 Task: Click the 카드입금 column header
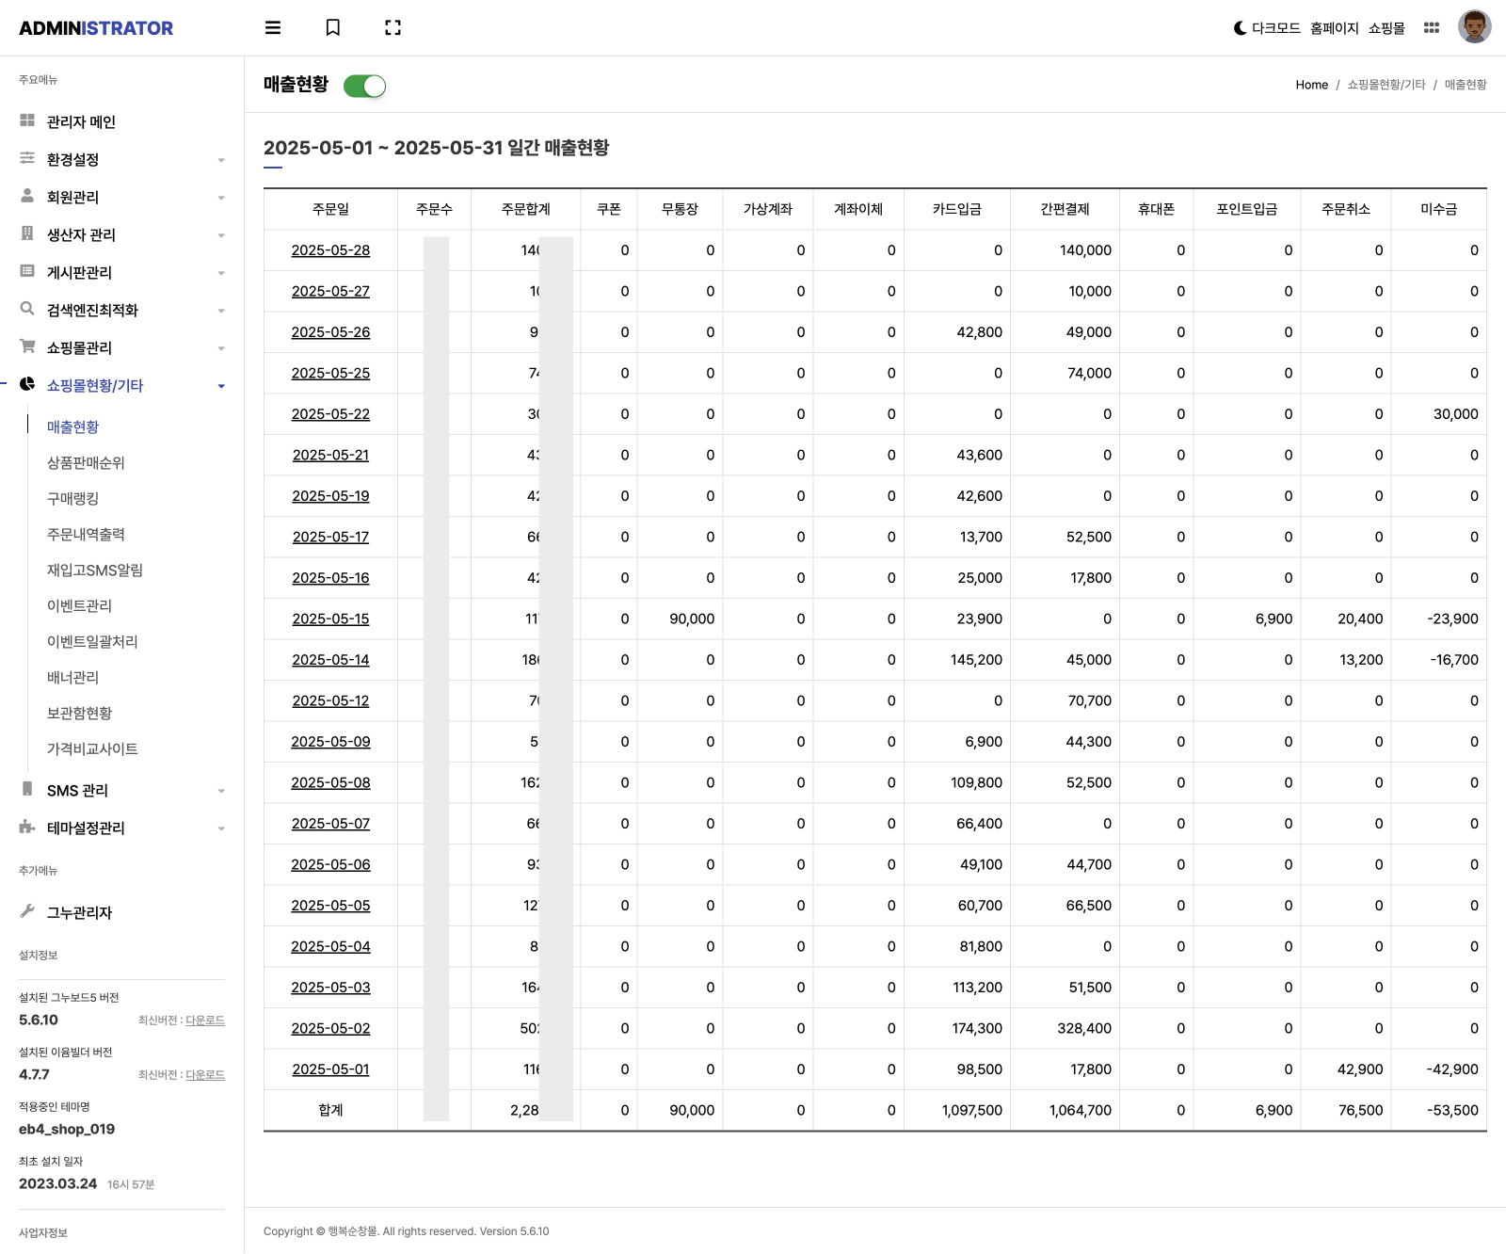956,209
